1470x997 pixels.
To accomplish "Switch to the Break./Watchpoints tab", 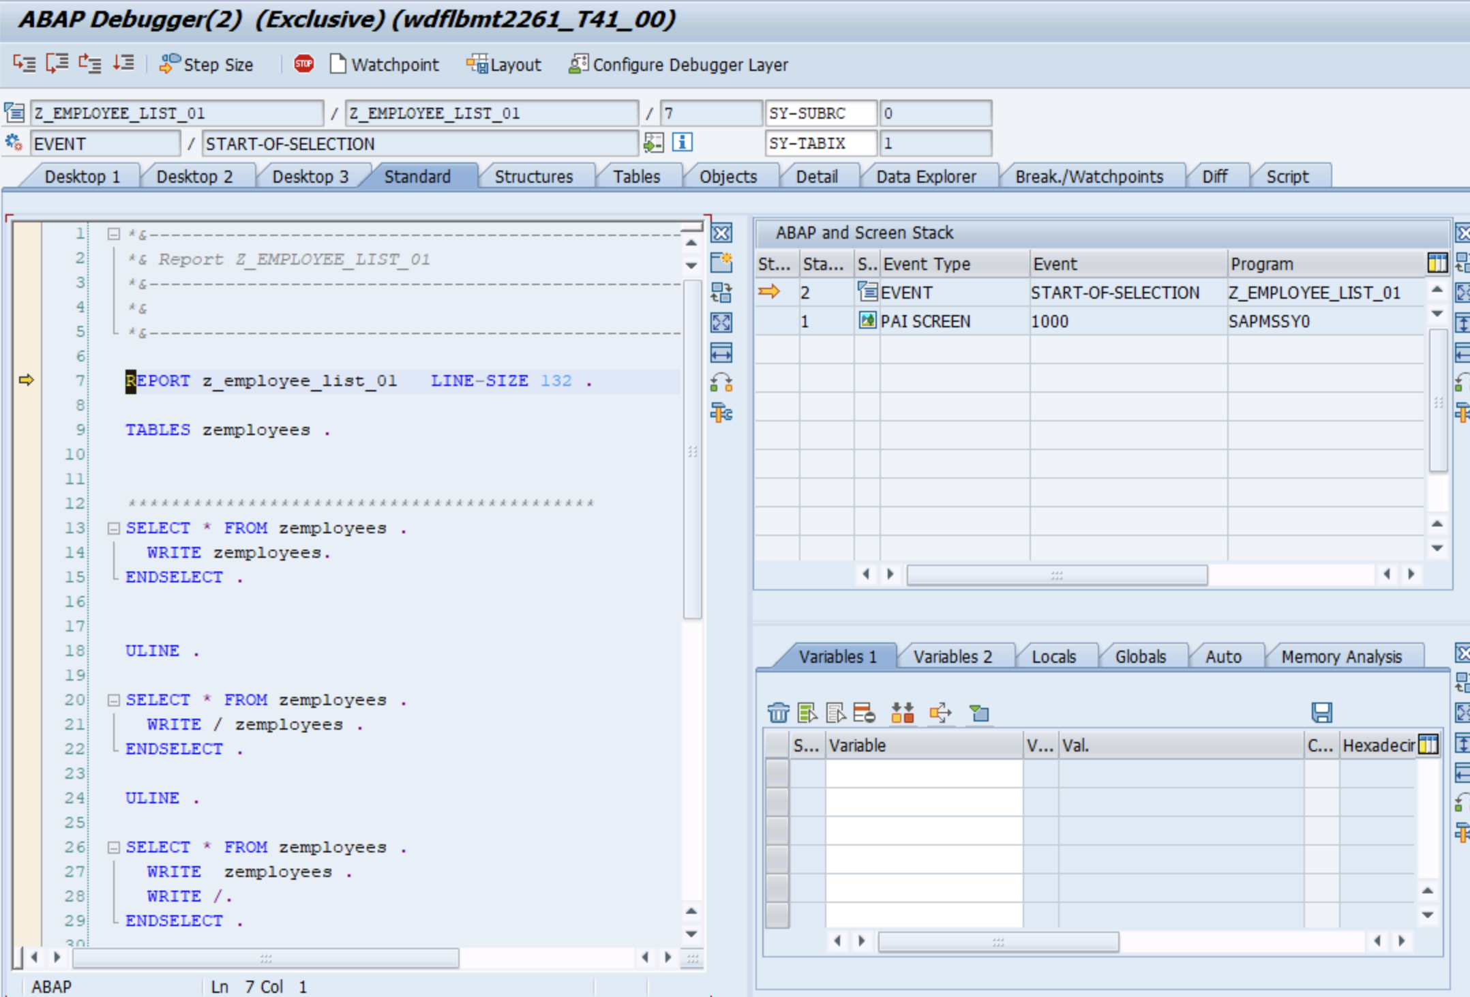I will pyautogui.click(x=1088, y=177).
